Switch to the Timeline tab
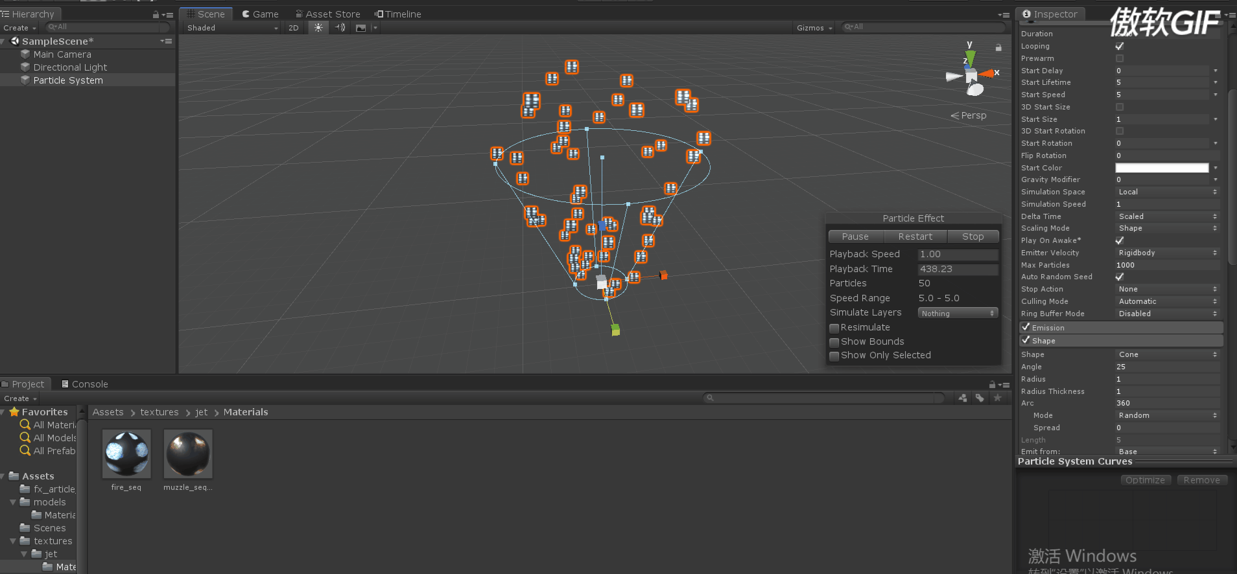 (397, 14)
